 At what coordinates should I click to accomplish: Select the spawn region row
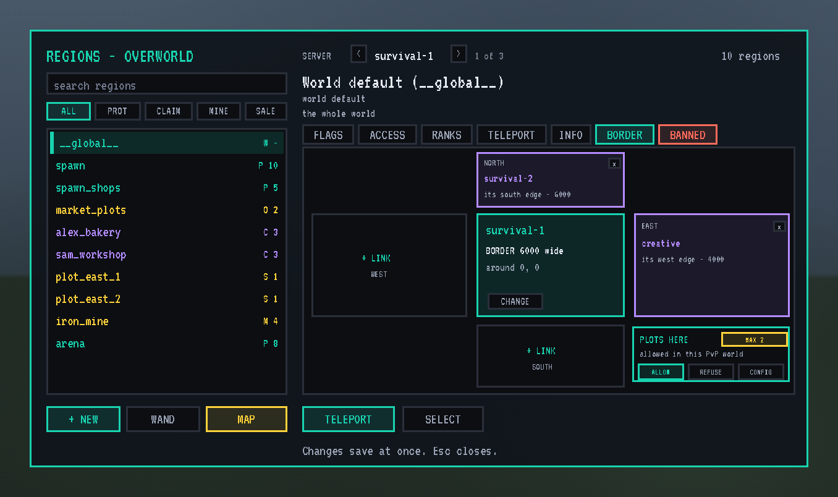(167, 166)
